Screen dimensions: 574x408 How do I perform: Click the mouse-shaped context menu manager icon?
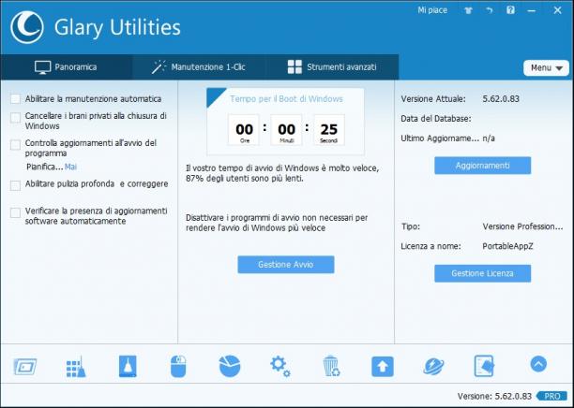(178, 367)
